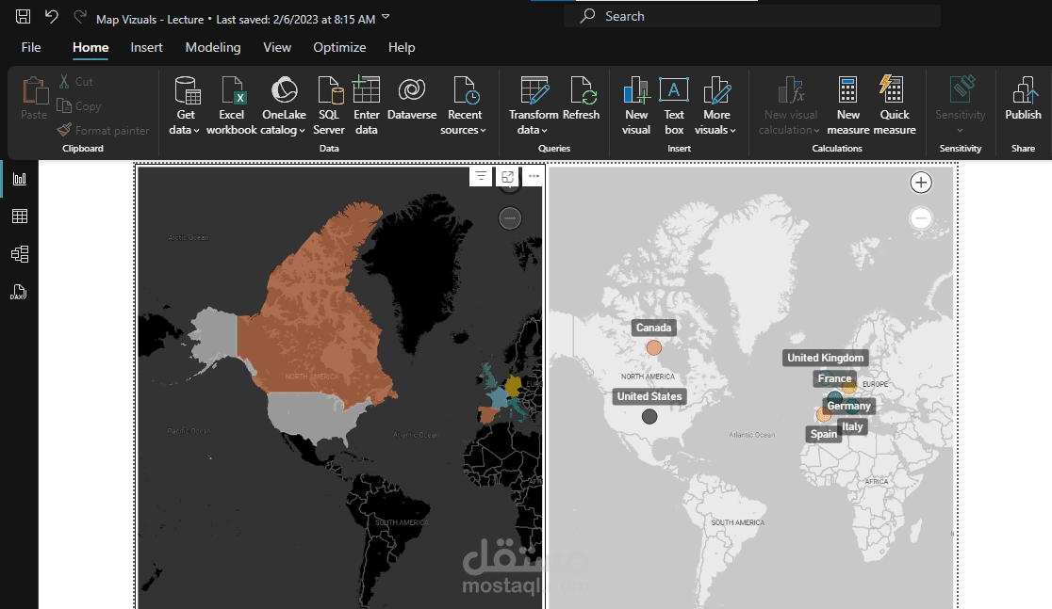This screenshot has height=609, width=1052.
Task: Click the Canada map label
Action: pos(653,328)
